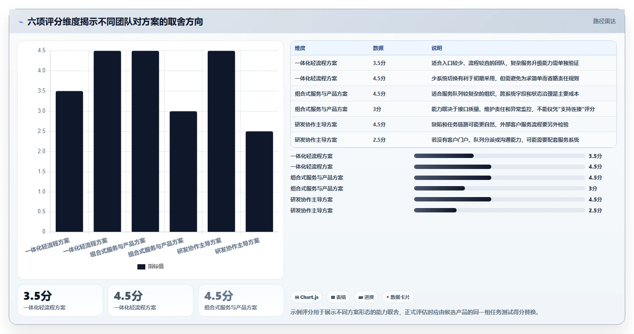Click description starting 缺陷和任务链路可能更自然
The height and width of the screenshot is (334, 634).
pos(500,125)
